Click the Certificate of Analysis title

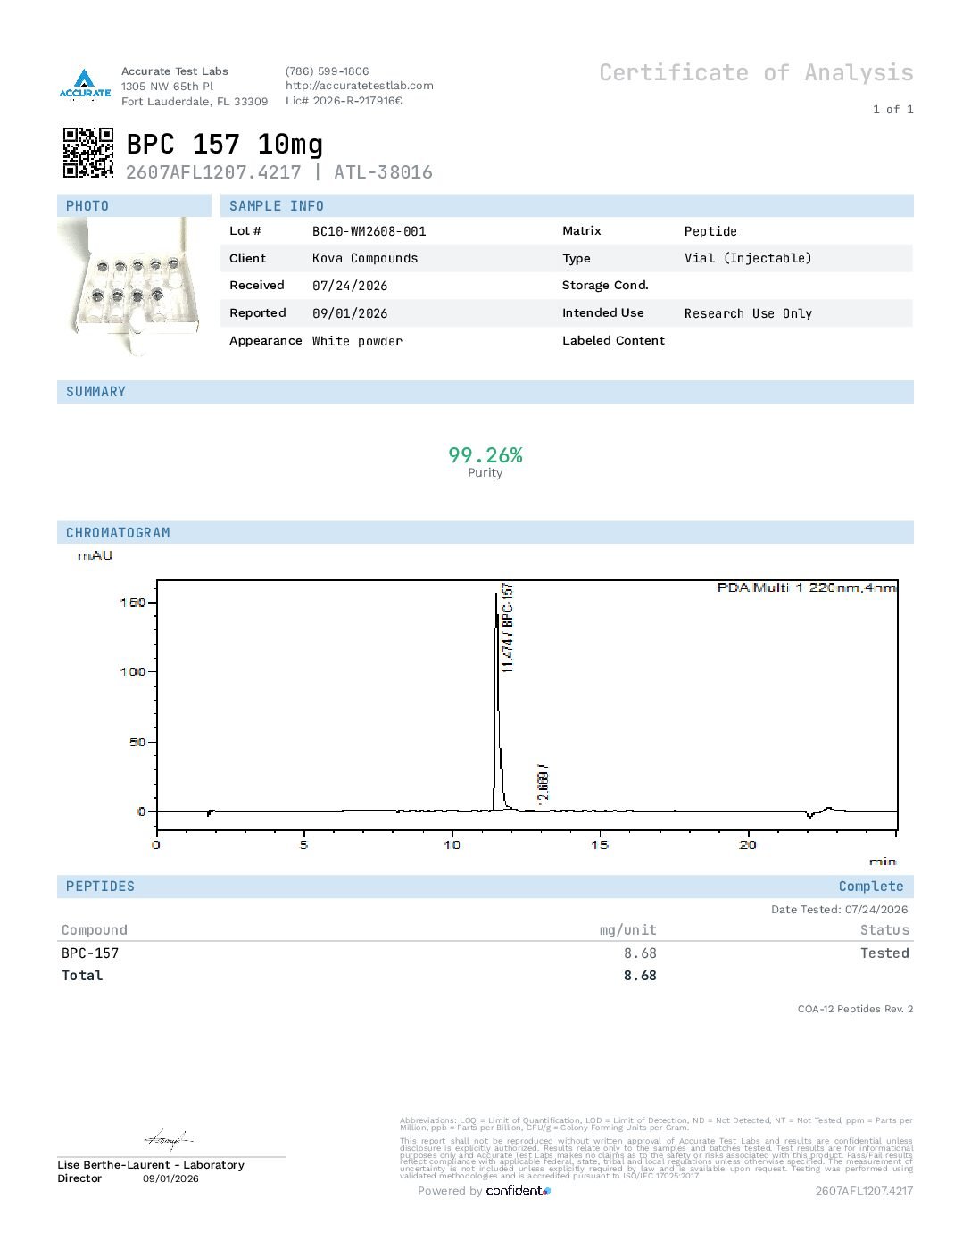click(x=756, y=72)
